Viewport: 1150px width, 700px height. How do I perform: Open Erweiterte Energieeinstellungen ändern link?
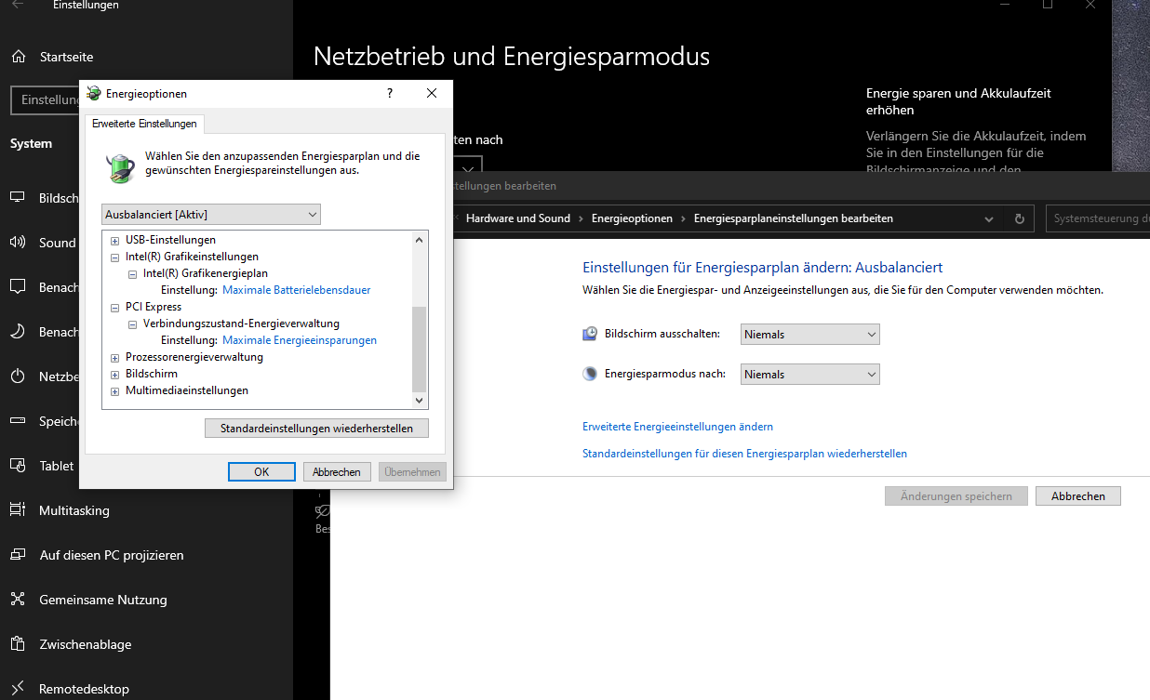(677, 427)
